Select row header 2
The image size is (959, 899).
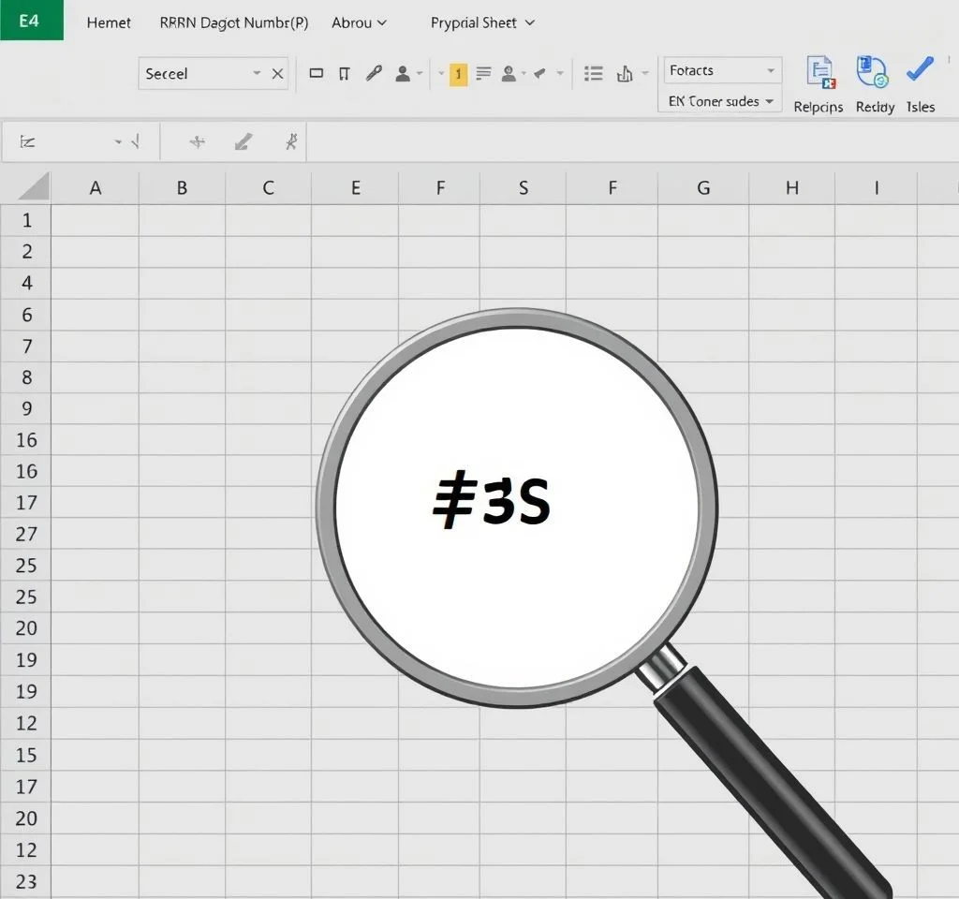point(26,251)
